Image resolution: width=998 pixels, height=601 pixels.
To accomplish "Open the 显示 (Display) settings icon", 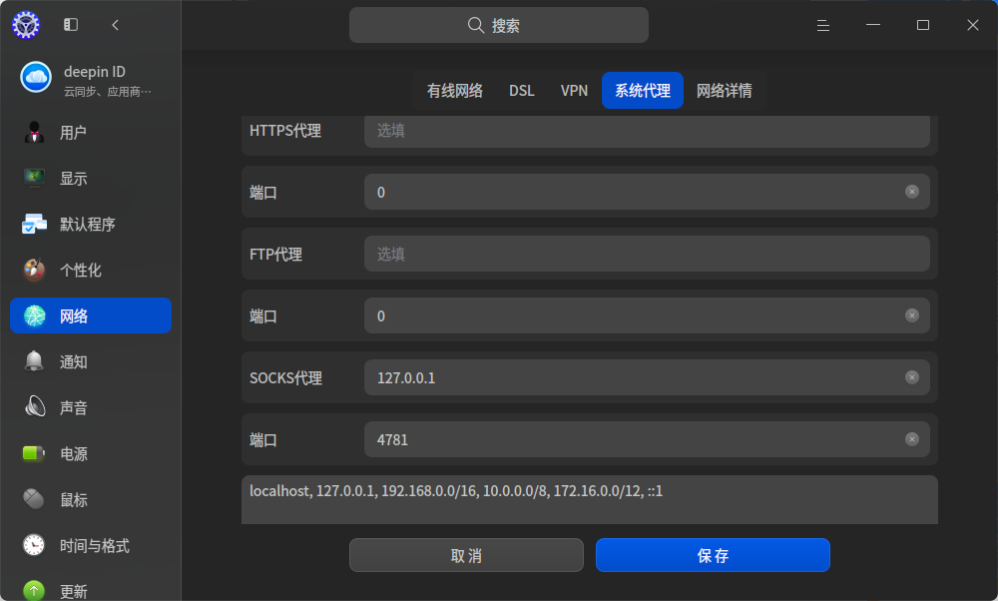I will tap(34, 179).
